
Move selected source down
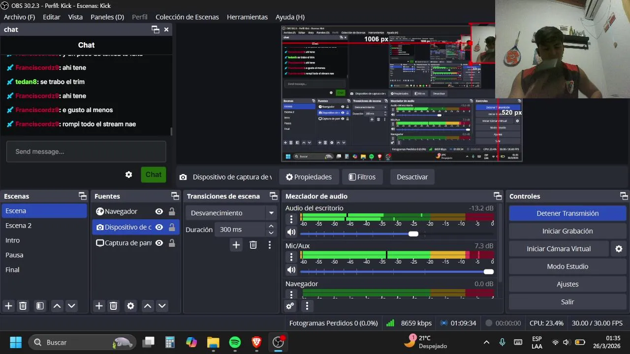[x=162, y=306]
